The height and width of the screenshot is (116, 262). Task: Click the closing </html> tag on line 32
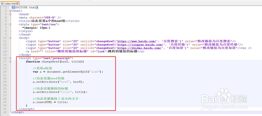pos(18,112)
